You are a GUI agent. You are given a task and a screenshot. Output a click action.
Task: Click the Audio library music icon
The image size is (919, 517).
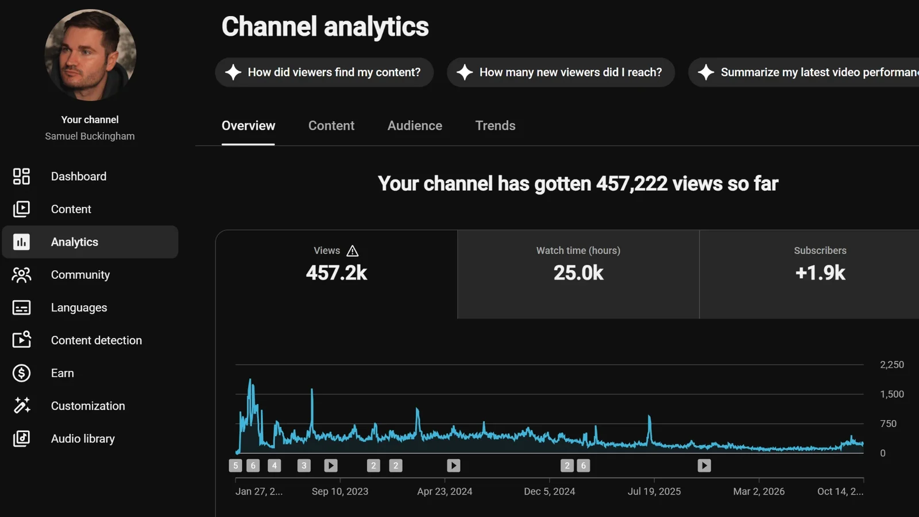coord(21,438)
